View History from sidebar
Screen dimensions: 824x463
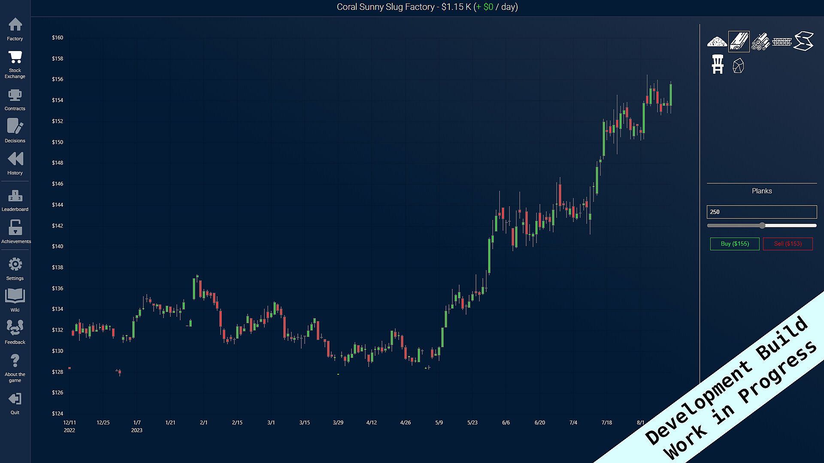click(x=15, y=163)
